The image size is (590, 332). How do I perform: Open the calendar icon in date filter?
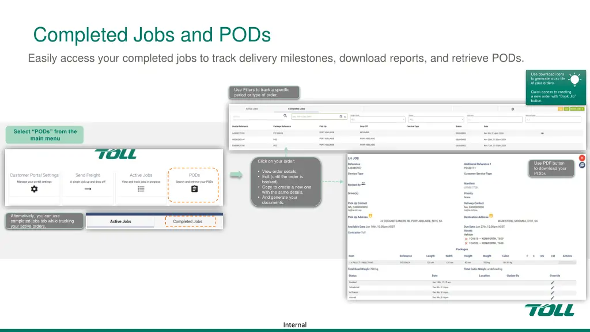pyautogui.click(x=341, y=116)
